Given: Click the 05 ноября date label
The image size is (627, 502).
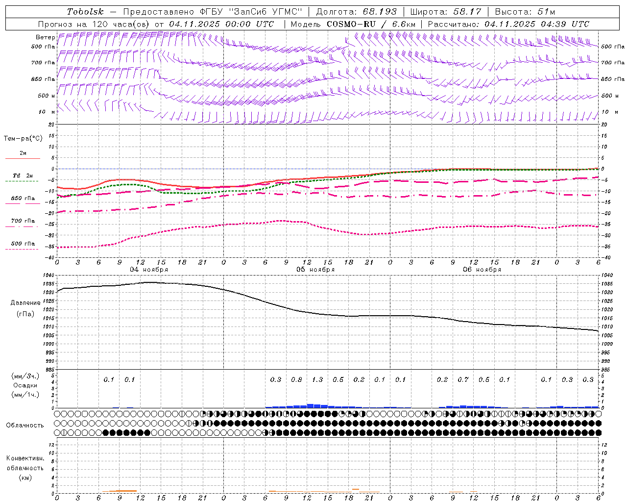Looking at the screenshot, I should coord(315,270).
